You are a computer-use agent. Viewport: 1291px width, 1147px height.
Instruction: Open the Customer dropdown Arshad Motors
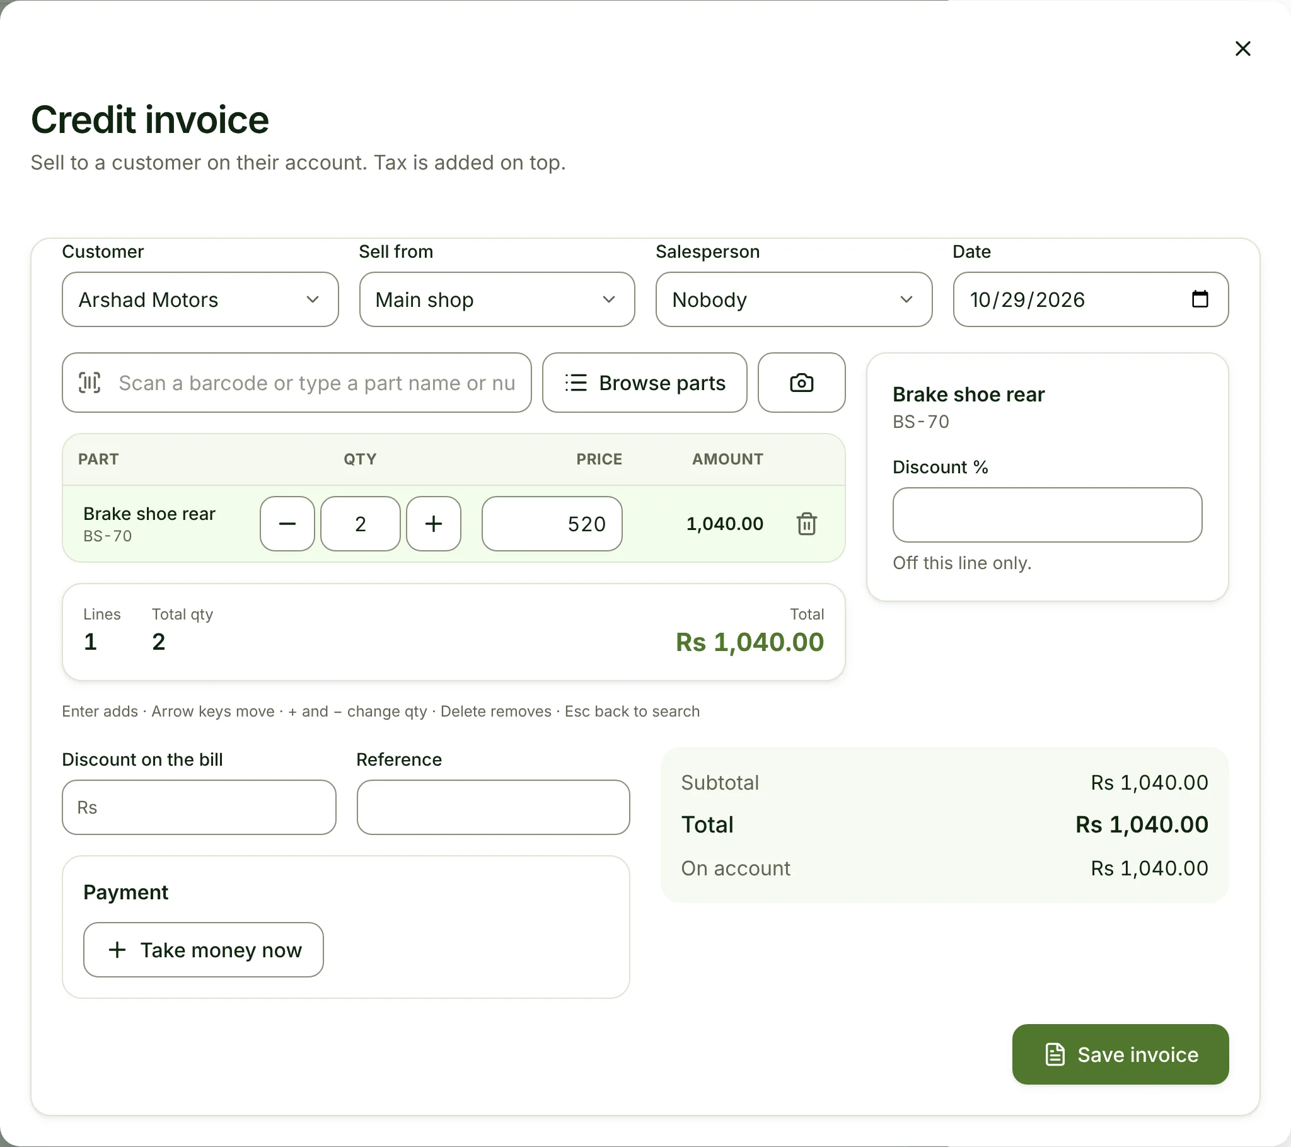(200, 299)
